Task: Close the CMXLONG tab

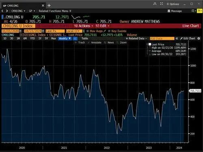Action: tap(43, 6)
